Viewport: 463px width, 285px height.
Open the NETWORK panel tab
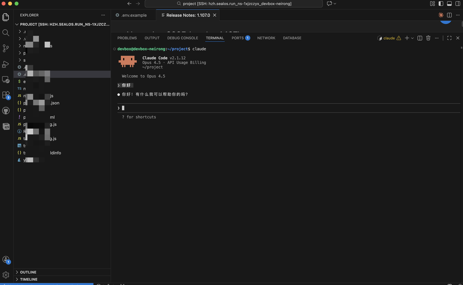coord(266,38)
